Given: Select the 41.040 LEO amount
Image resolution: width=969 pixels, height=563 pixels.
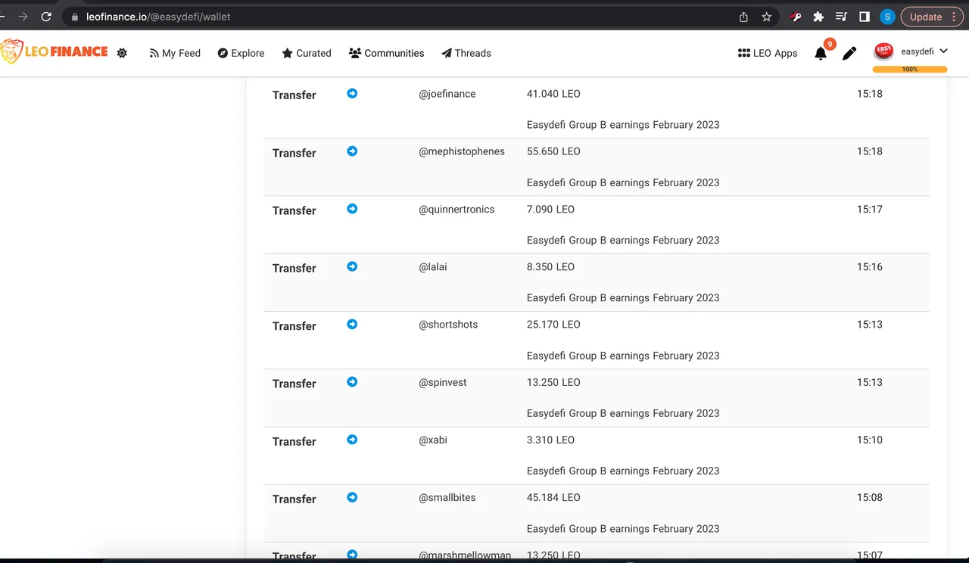Looking at the screenshot, I should coord(553,94).
